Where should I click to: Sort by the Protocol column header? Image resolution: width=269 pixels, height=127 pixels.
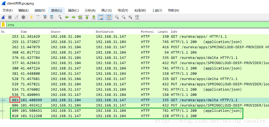tap(148, 31)
